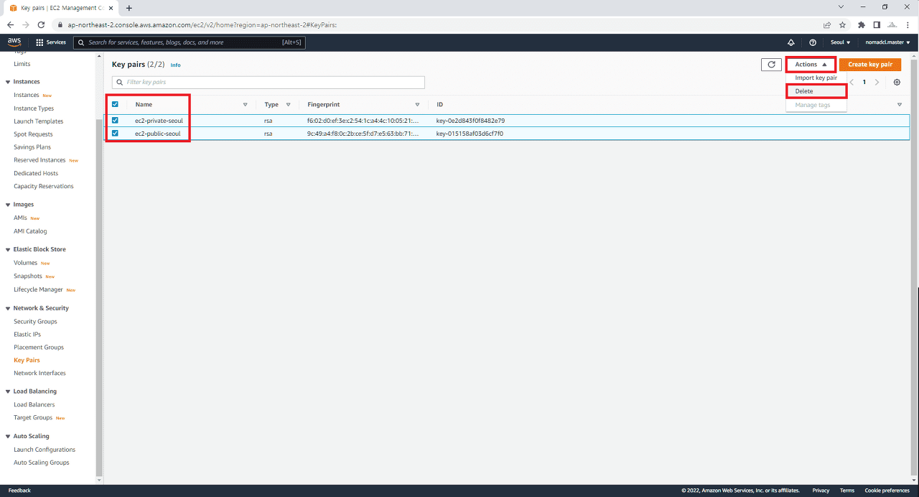This screenshot has height=497, width=919.
Task: Go to previous page arrow
Action: pos(852,82)
